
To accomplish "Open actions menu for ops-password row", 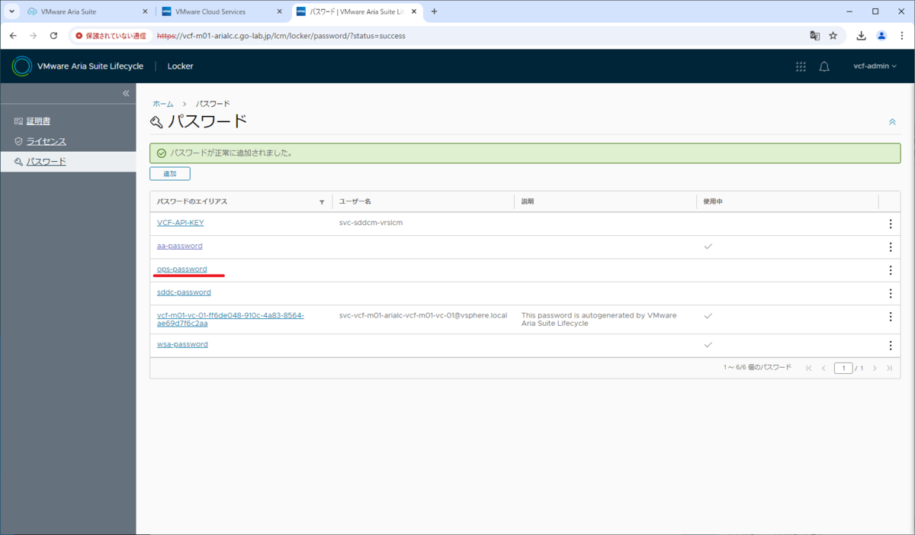I will [890, 270].
